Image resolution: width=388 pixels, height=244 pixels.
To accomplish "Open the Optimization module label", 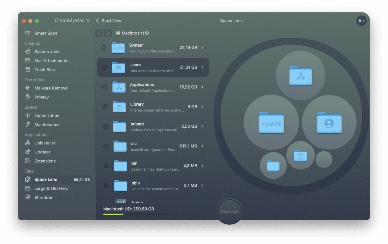I will [47, 115].
